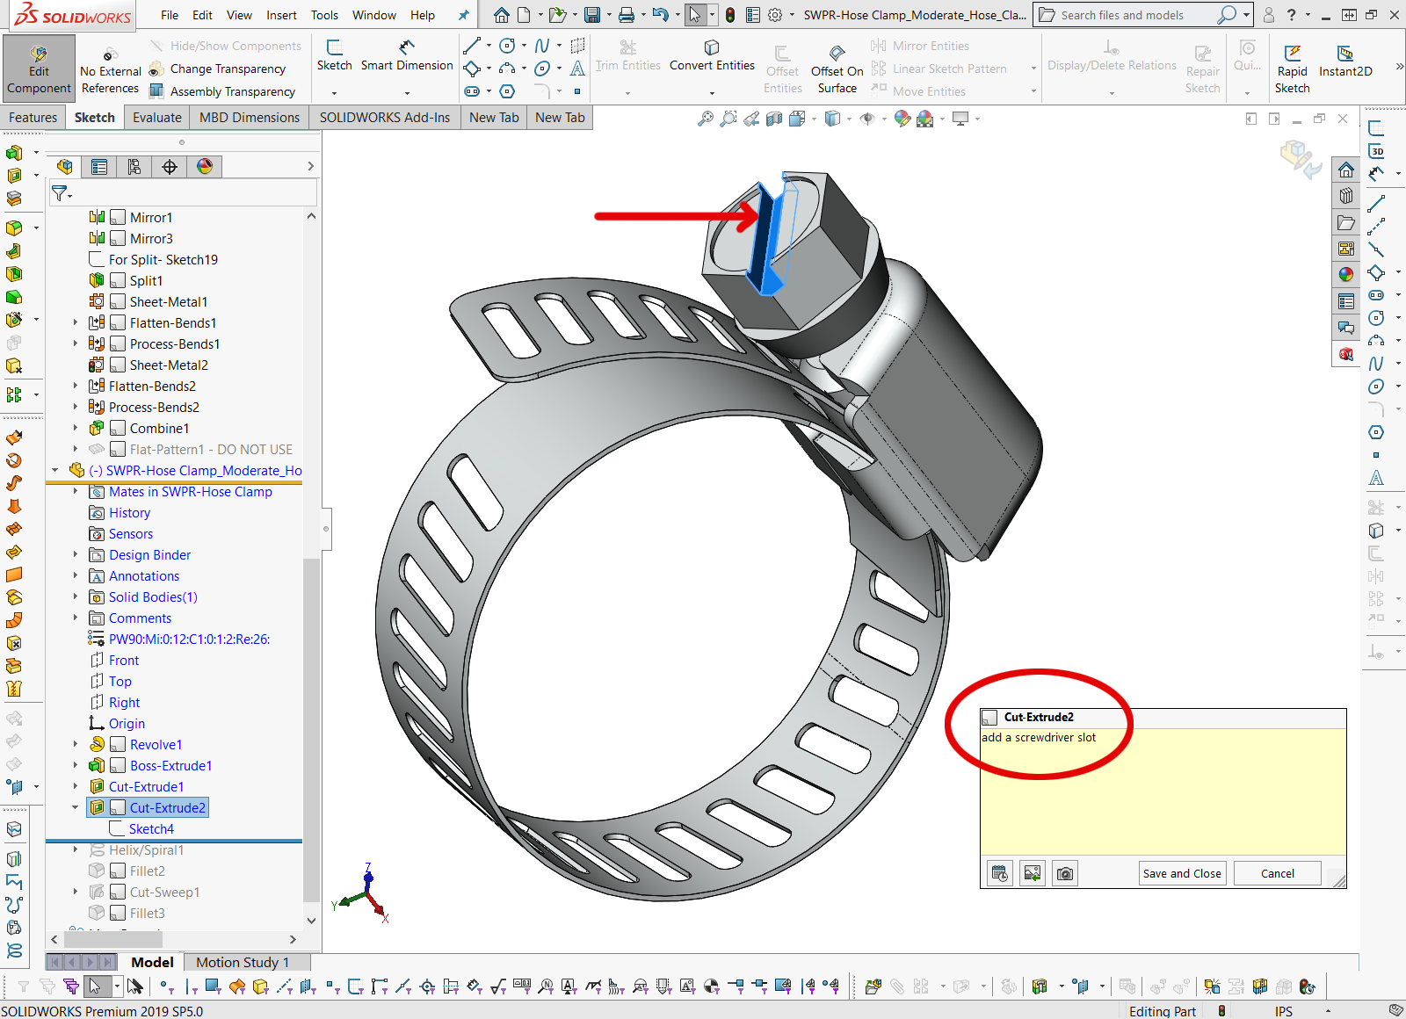Click the IPS unit system in status bar
This screenshot has width=1406, height=1019.
pos(1284,1011)
